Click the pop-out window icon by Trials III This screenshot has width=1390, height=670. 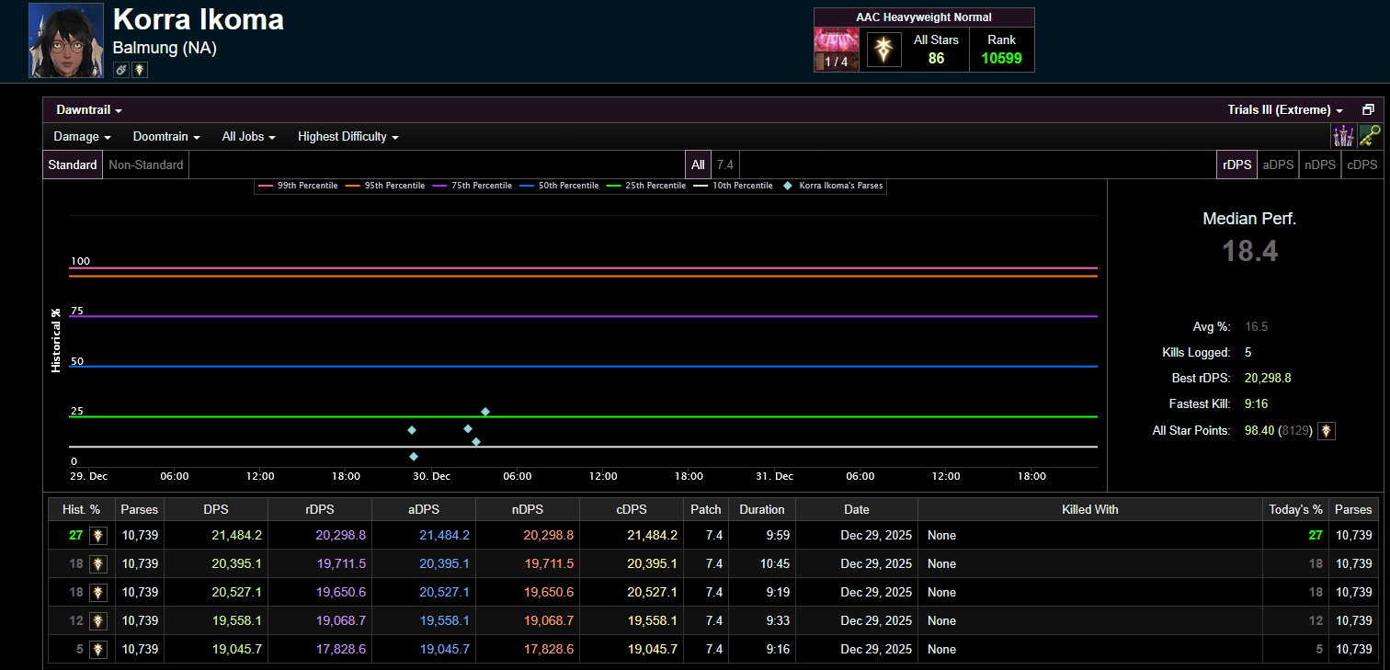(x=1368, y=109)
